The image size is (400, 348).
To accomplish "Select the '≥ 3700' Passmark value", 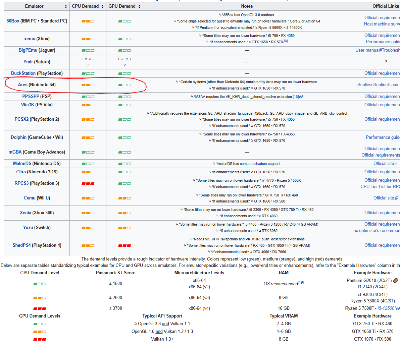I will [115, 308].
